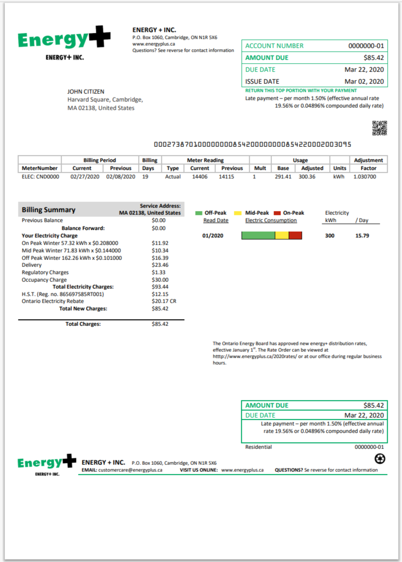The height and width of the screenshot is (562, 402).
Task: Click the circular emblem icon in the footer
Action: point(379,459)
